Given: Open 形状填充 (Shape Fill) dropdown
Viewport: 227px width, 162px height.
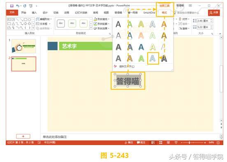Looking at the screenshot, I should coord(102,19).
